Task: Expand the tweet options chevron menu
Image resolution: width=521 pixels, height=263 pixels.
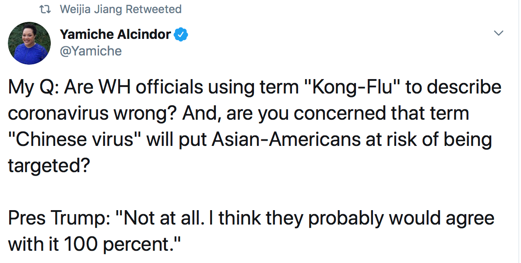Action: [x=498, y=34]
